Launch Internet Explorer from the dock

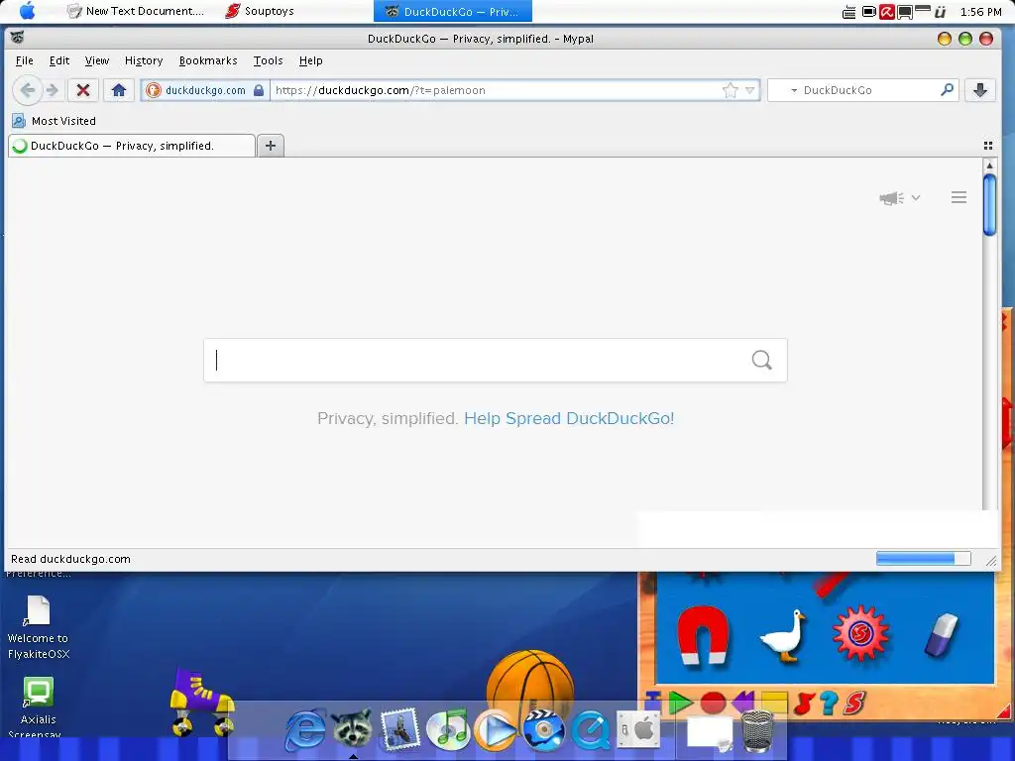coord(305,730)
